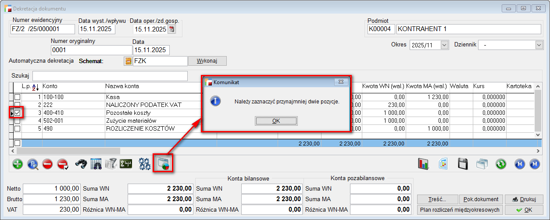Click the Wykonaj button

click(207, 61)
